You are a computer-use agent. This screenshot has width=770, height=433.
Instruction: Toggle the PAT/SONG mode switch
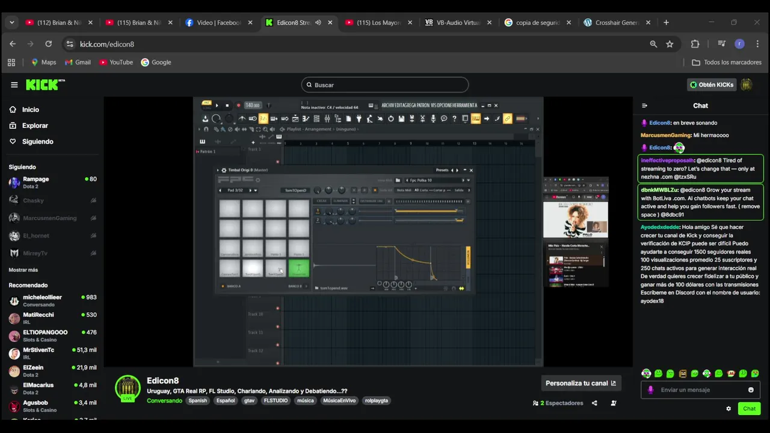coord(206,105)
